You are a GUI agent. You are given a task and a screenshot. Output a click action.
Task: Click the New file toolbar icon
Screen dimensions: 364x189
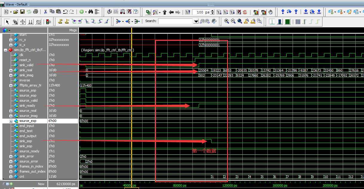coord(6,12)
